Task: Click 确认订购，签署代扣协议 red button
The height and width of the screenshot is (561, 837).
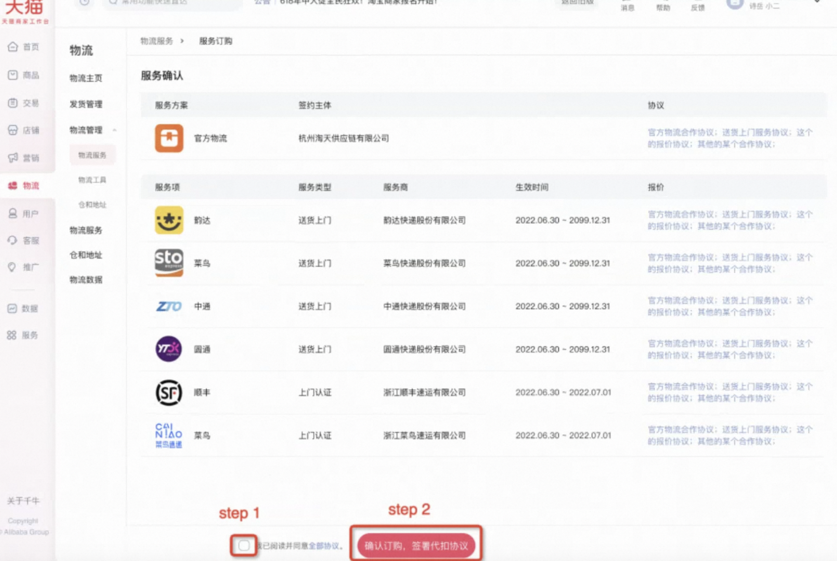Action: pos(416,546)
